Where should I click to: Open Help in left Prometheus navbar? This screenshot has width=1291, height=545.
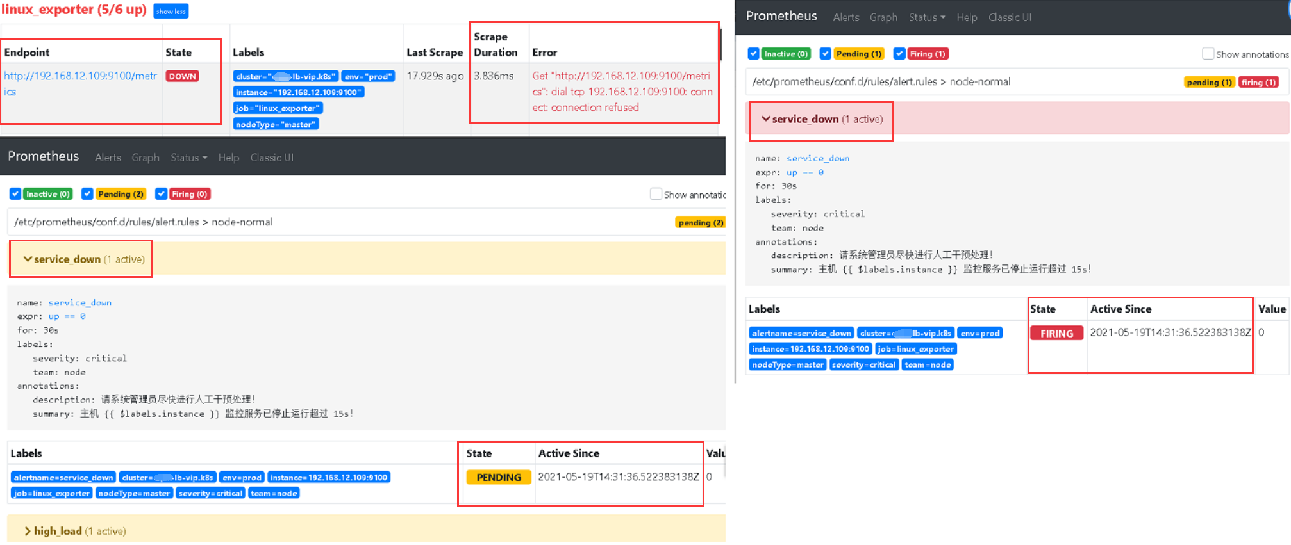(228, 158)
